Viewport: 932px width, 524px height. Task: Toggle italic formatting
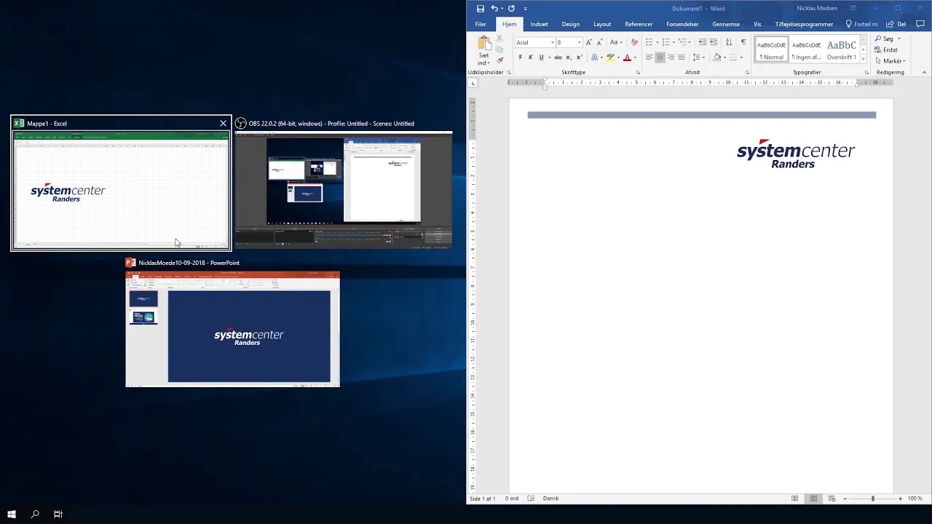click(x=530, y=57)
